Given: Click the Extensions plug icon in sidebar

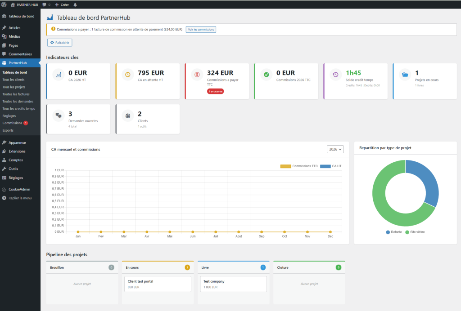Looking at the screenshot, I should point(4,151).
